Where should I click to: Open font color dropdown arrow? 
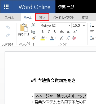click(x=55, y=38)
